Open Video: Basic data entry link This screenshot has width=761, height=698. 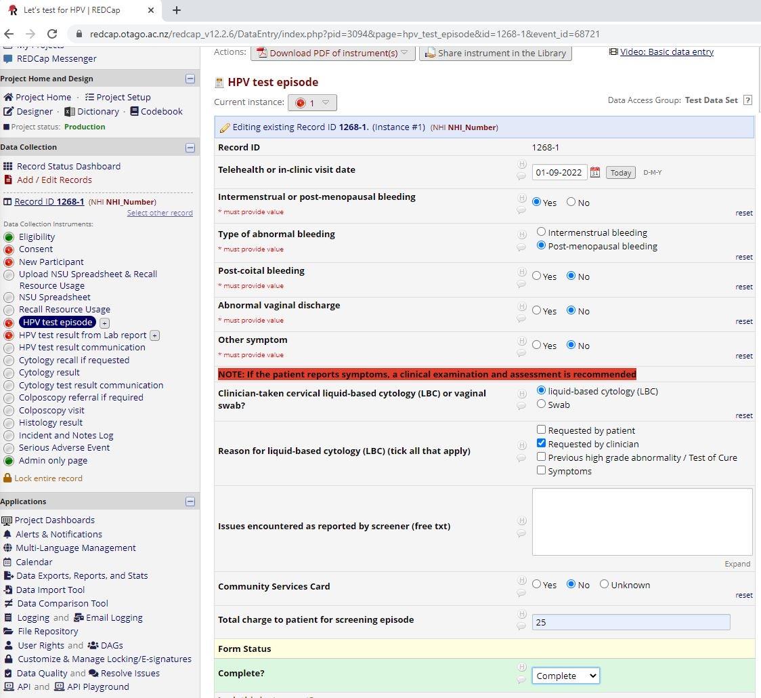pos(667,52)
